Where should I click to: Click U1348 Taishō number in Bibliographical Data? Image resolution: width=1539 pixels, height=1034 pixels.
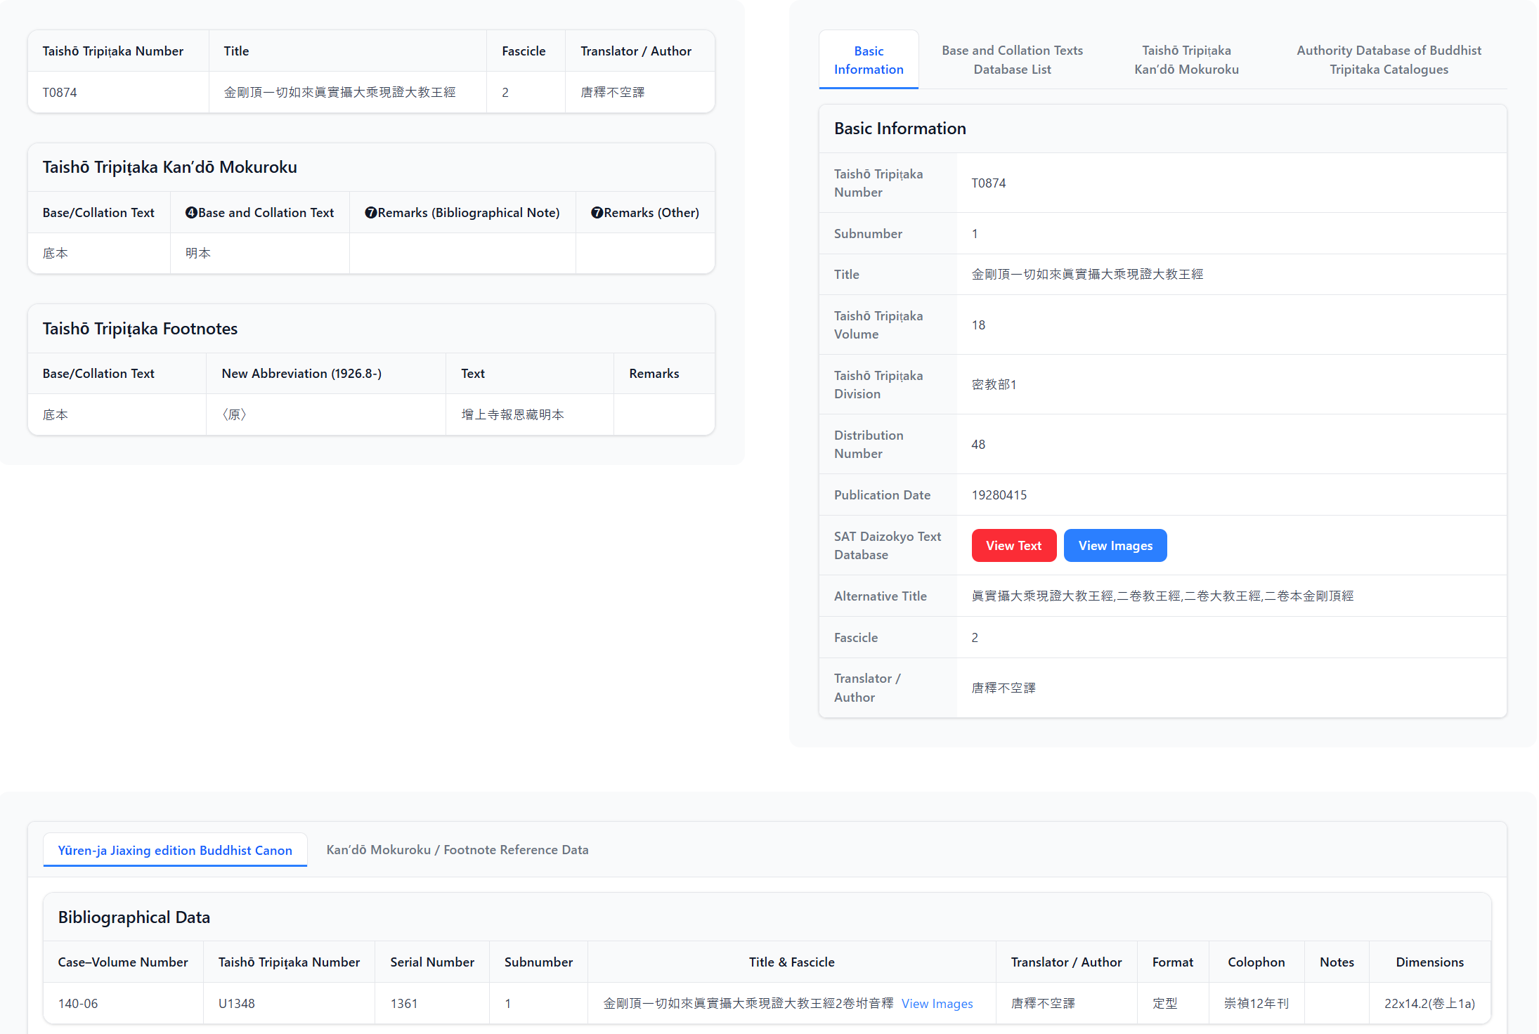(237, 1004)
